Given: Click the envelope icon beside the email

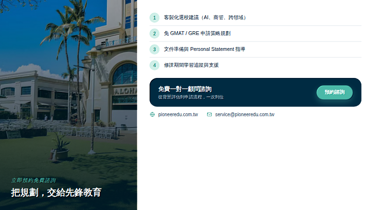Looking at the screenshot, I should [209, 114].
